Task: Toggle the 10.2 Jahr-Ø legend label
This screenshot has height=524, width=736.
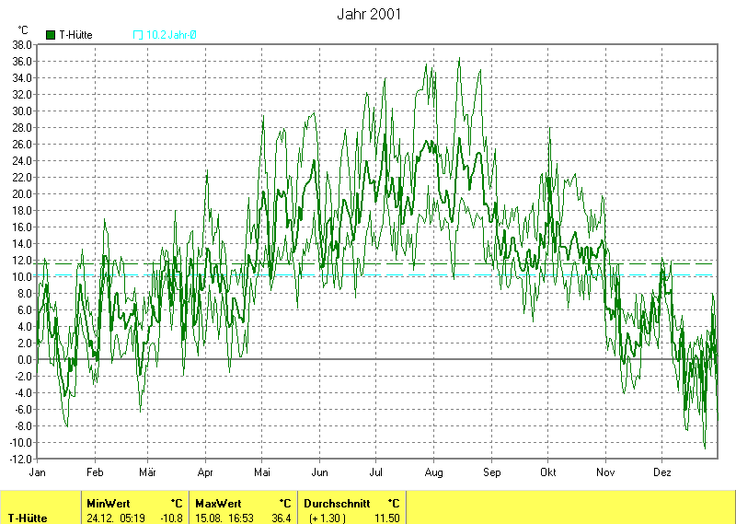Action: pos(172,35)
